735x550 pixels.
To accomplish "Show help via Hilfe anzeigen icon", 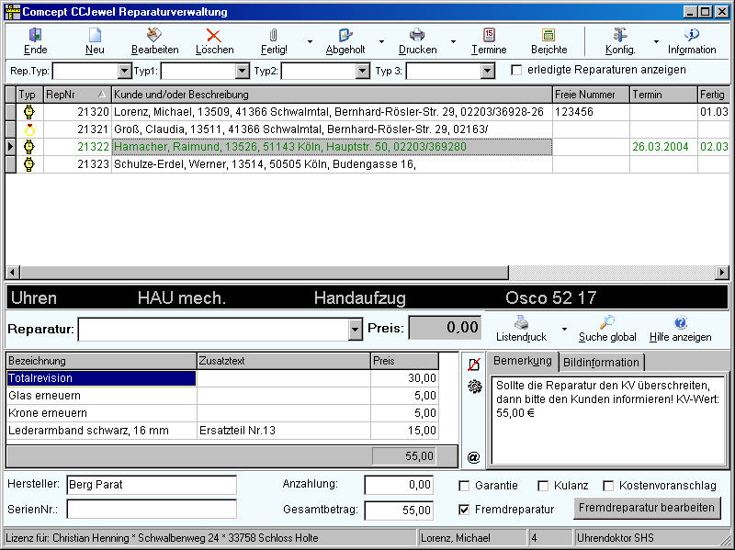I will coord(680,322).
